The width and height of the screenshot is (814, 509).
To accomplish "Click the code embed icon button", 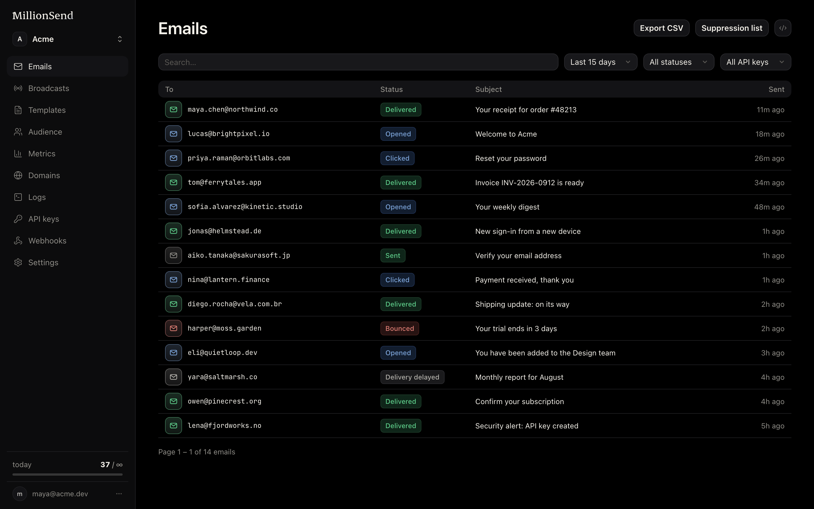I will click(x=782, y=28).
